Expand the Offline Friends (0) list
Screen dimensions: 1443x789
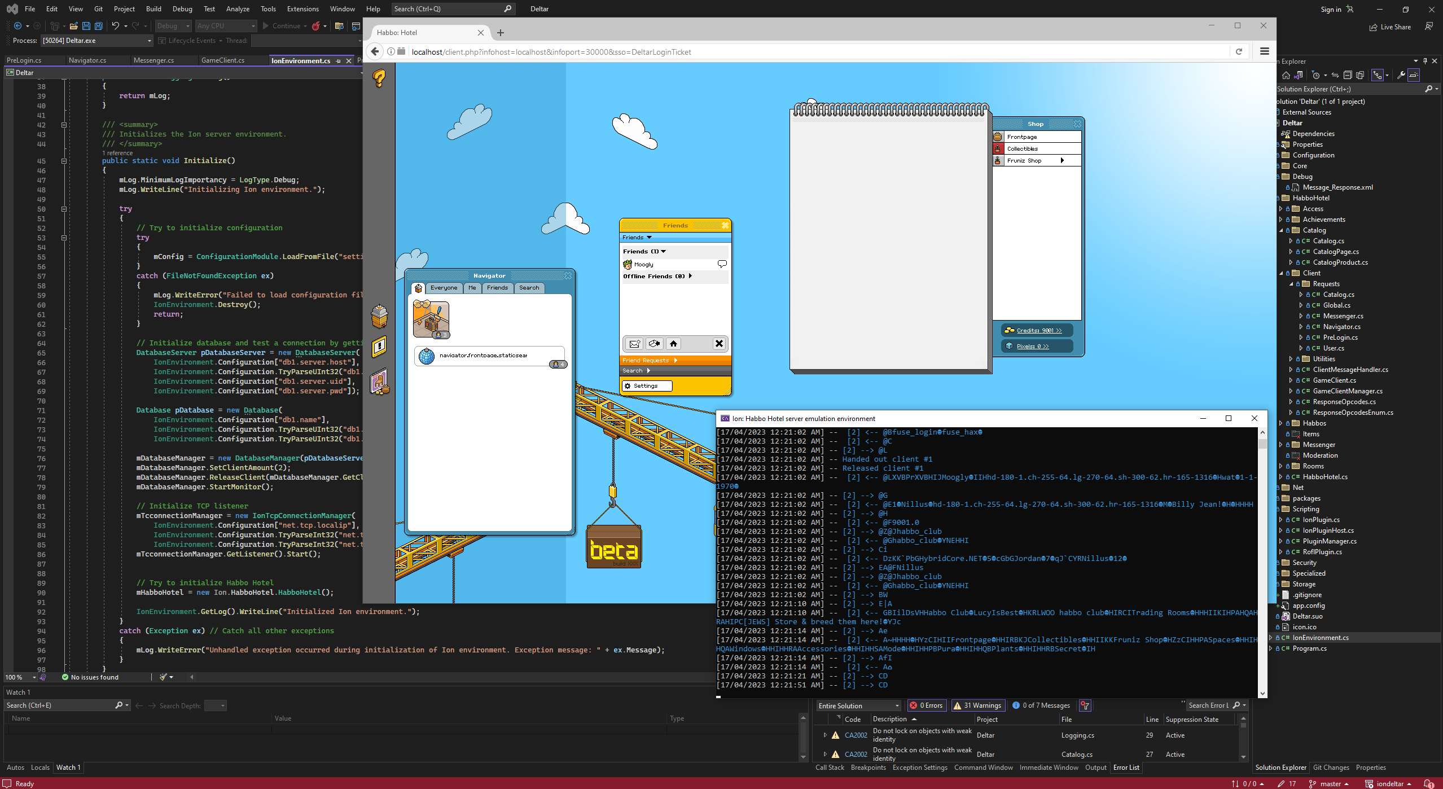click(x=690, y=276)
